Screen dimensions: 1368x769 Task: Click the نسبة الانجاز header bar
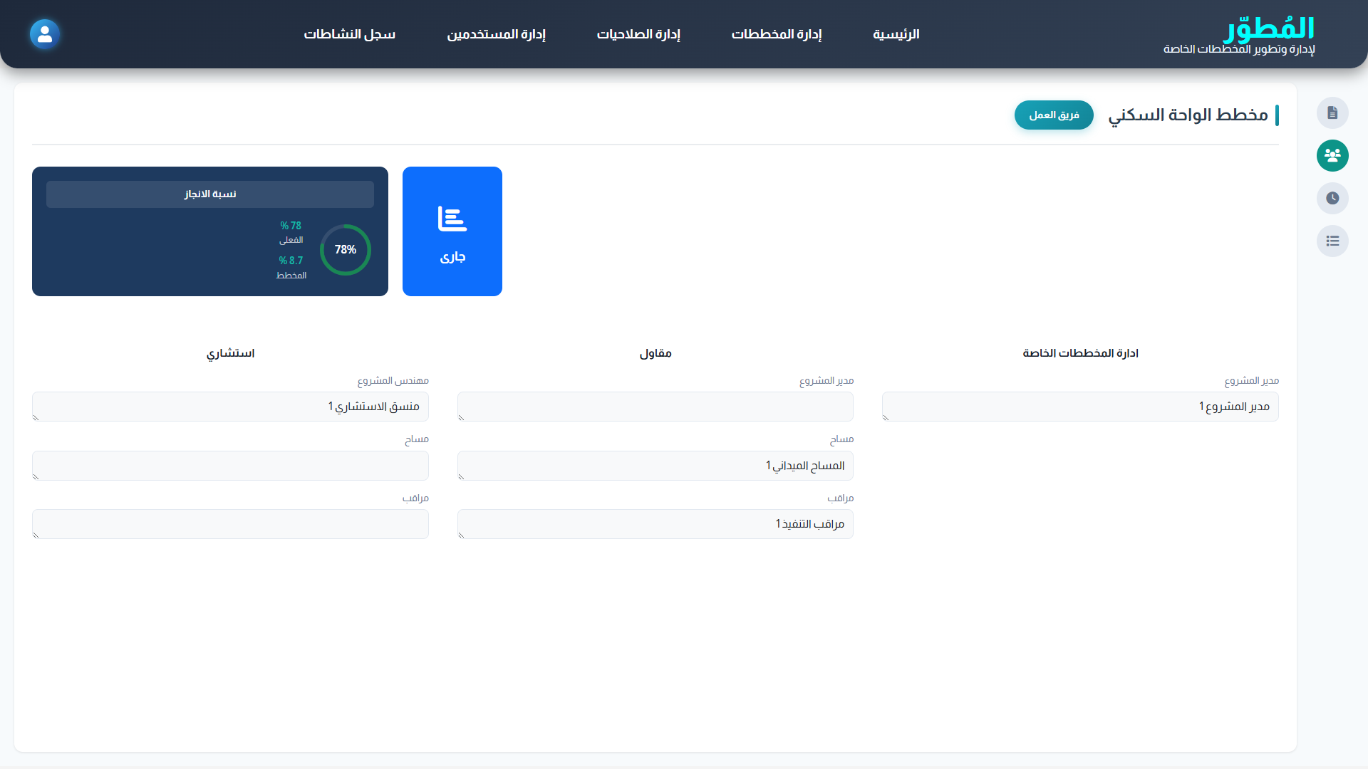210,194
